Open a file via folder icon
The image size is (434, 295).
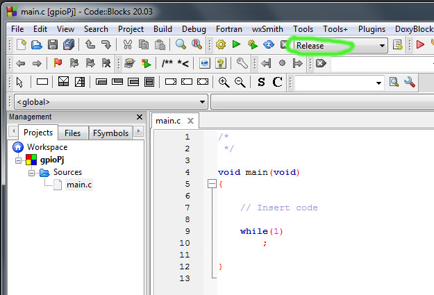tap(37, 44)
